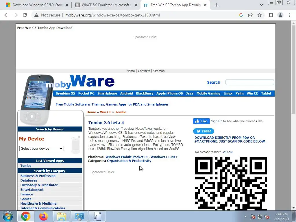Open the Dictionary & Translator category
Viewport: 296px width, 222px height.
[x=39, y=185]
